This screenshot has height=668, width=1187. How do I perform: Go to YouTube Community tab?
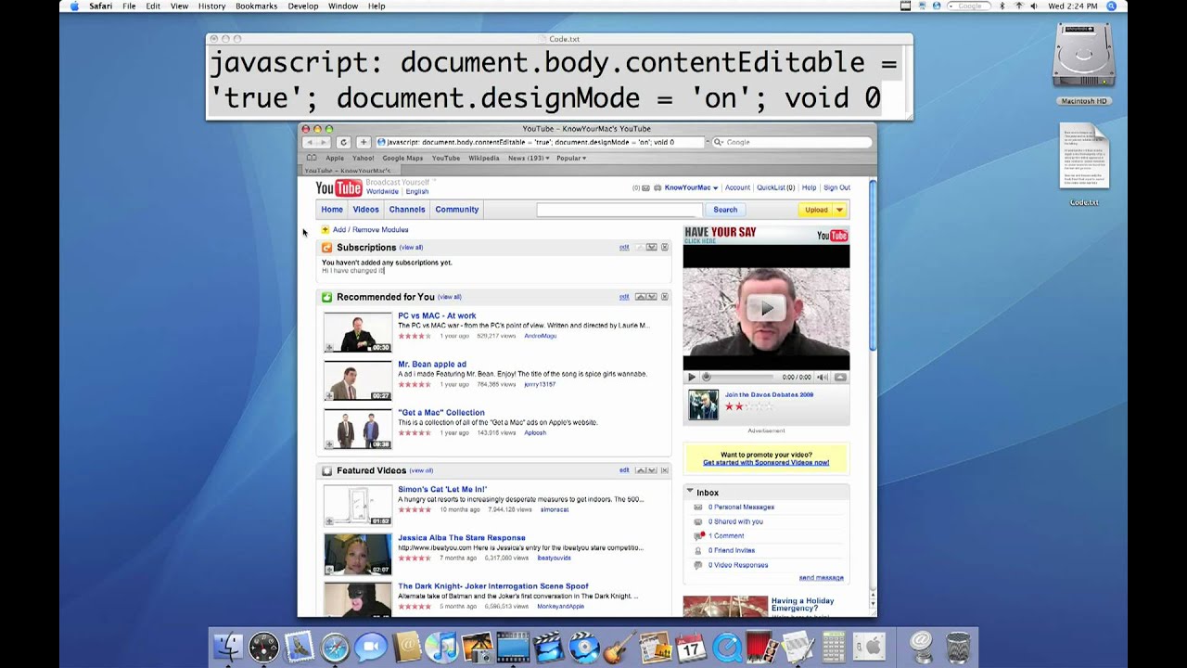(x=457, y=210)
